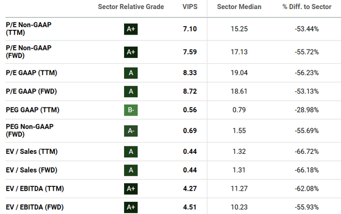This screenshot has height=214, width=341.
Task: Click the A- grade badge for PEG Non-GAAP (FWD)
Action: point(131,130)
